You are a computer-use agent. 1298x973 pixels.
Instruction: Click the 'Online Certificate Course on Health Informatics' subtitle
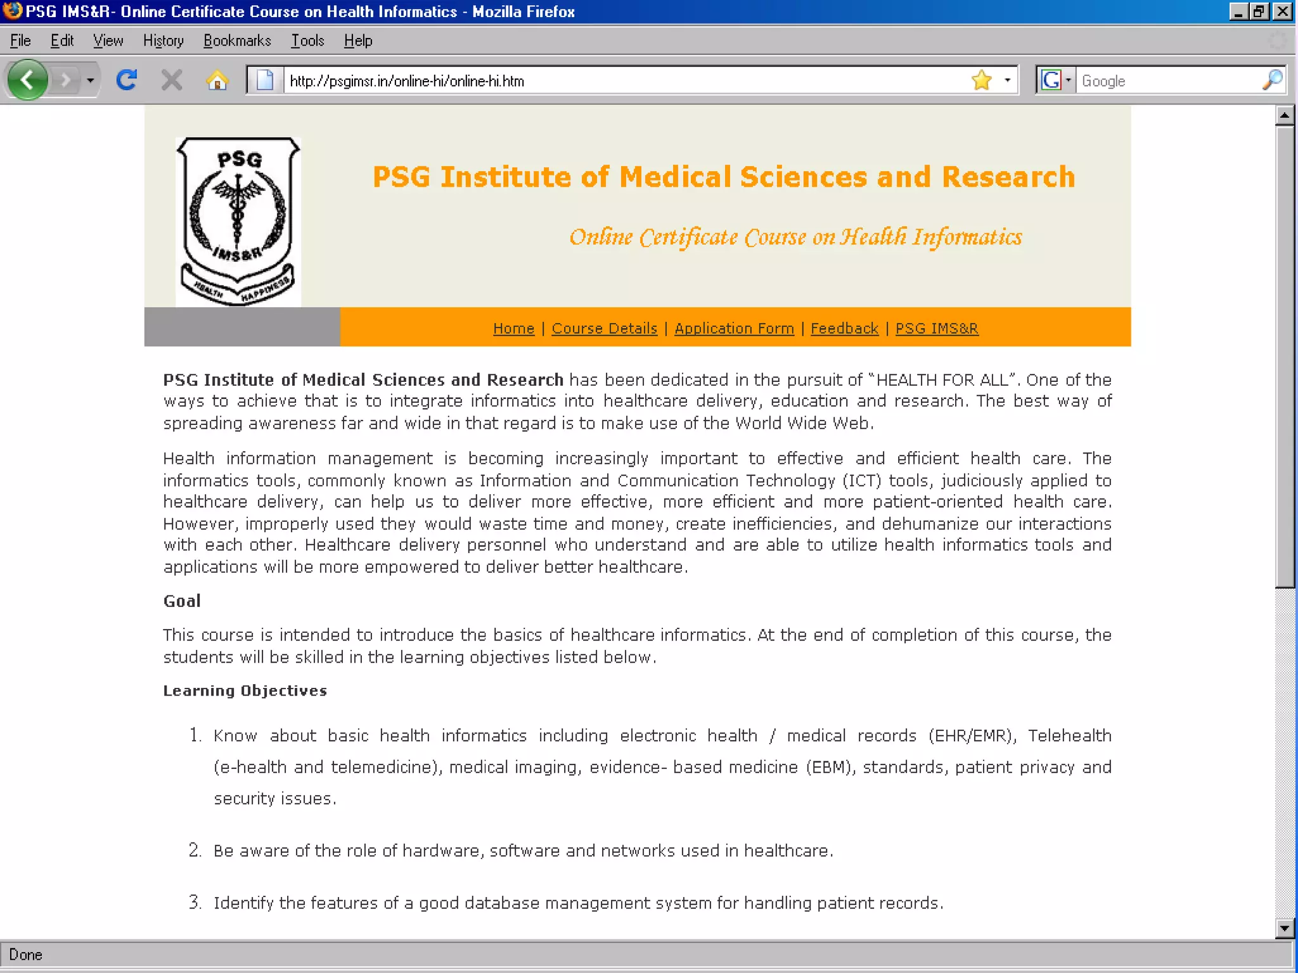click(795, 237)
